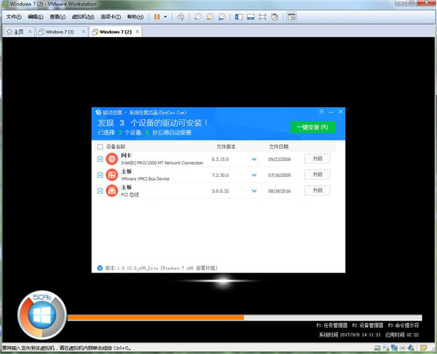
Task: Expand driver version dropdown for 5.0.0.32
Action: click(x=254, y=192)
